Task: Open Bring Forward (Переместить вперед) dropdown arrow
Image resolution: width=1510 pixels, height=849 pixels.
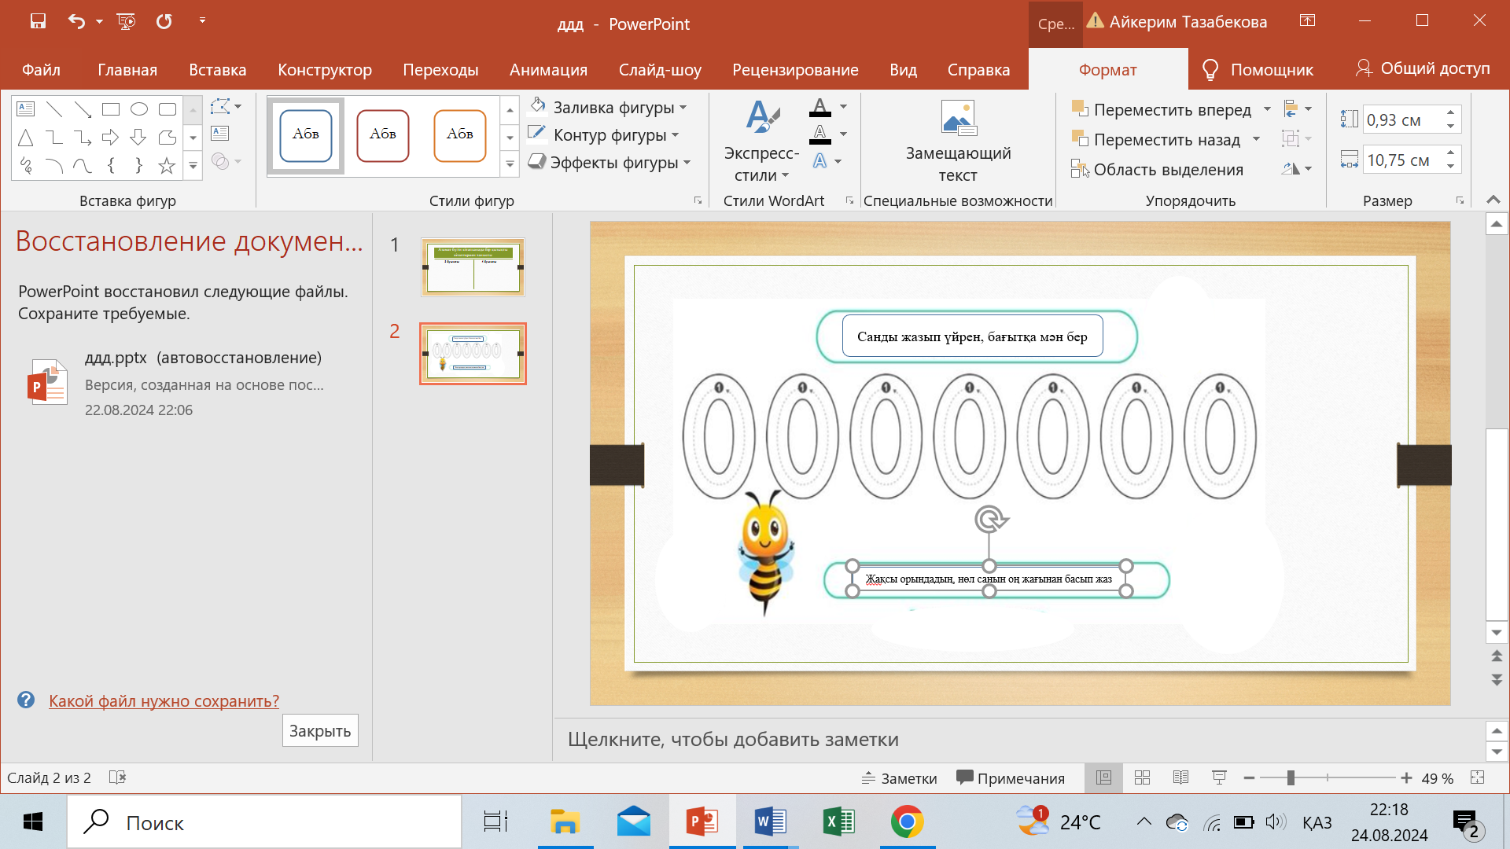Action: pyautogui.click(x=1267, y=110)
